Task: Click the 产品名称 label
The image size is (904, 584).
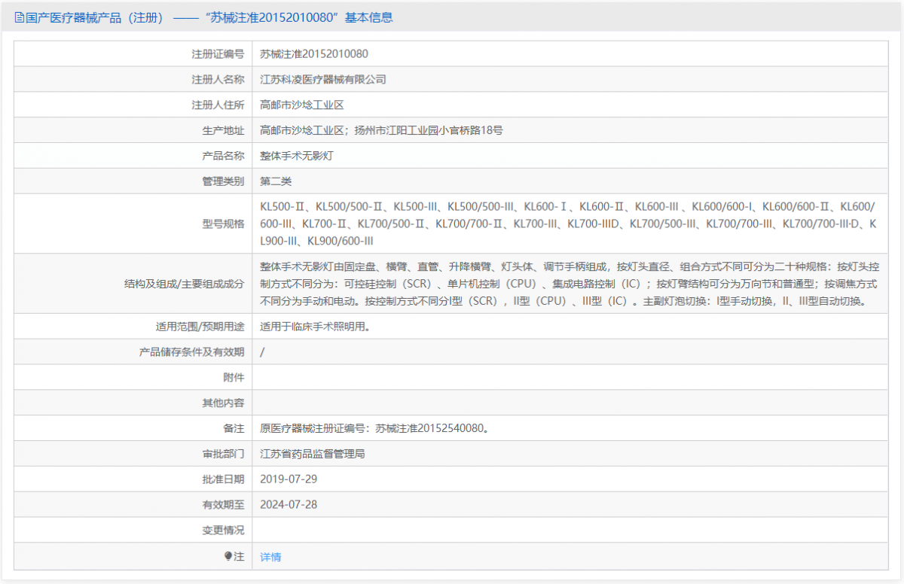Action: [223, 156]
